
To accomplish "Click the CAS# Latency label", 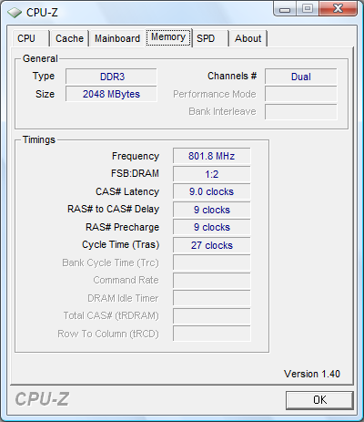I will 127,191.
